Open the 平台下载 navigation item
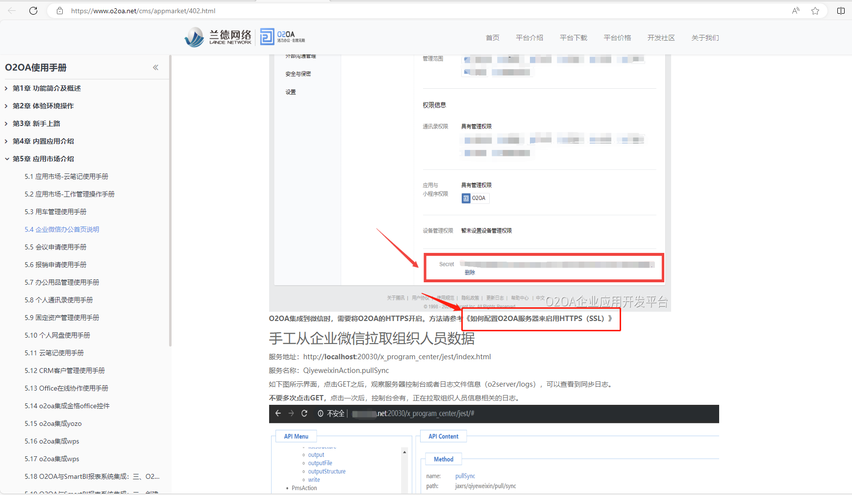 coord(574,38)
